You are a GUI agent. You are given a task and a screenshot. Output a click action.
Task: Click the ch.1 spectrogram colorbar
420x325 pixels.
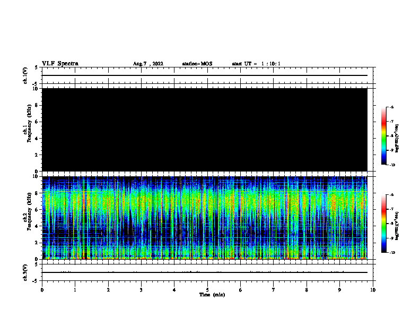[x=383, y=136]
